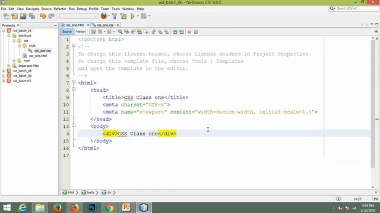Switch to the css_one.html editor tab
The image size is (380, 213).
[x=75, y=25]
